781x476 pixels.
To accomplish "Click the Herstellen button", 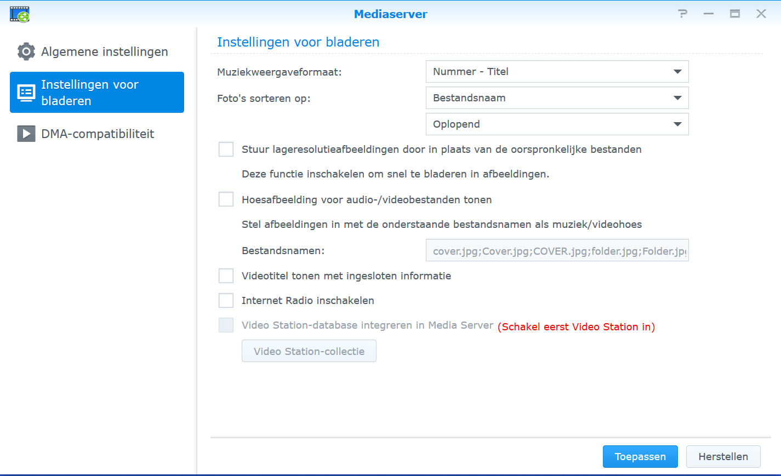I will pyautogui.click(x=723, y=456).
